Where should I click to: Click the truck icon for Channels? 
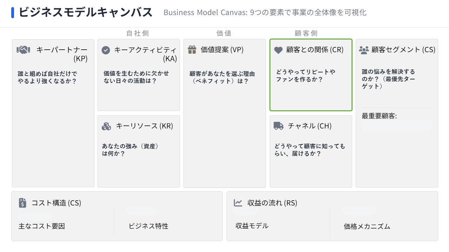point(279,126)
